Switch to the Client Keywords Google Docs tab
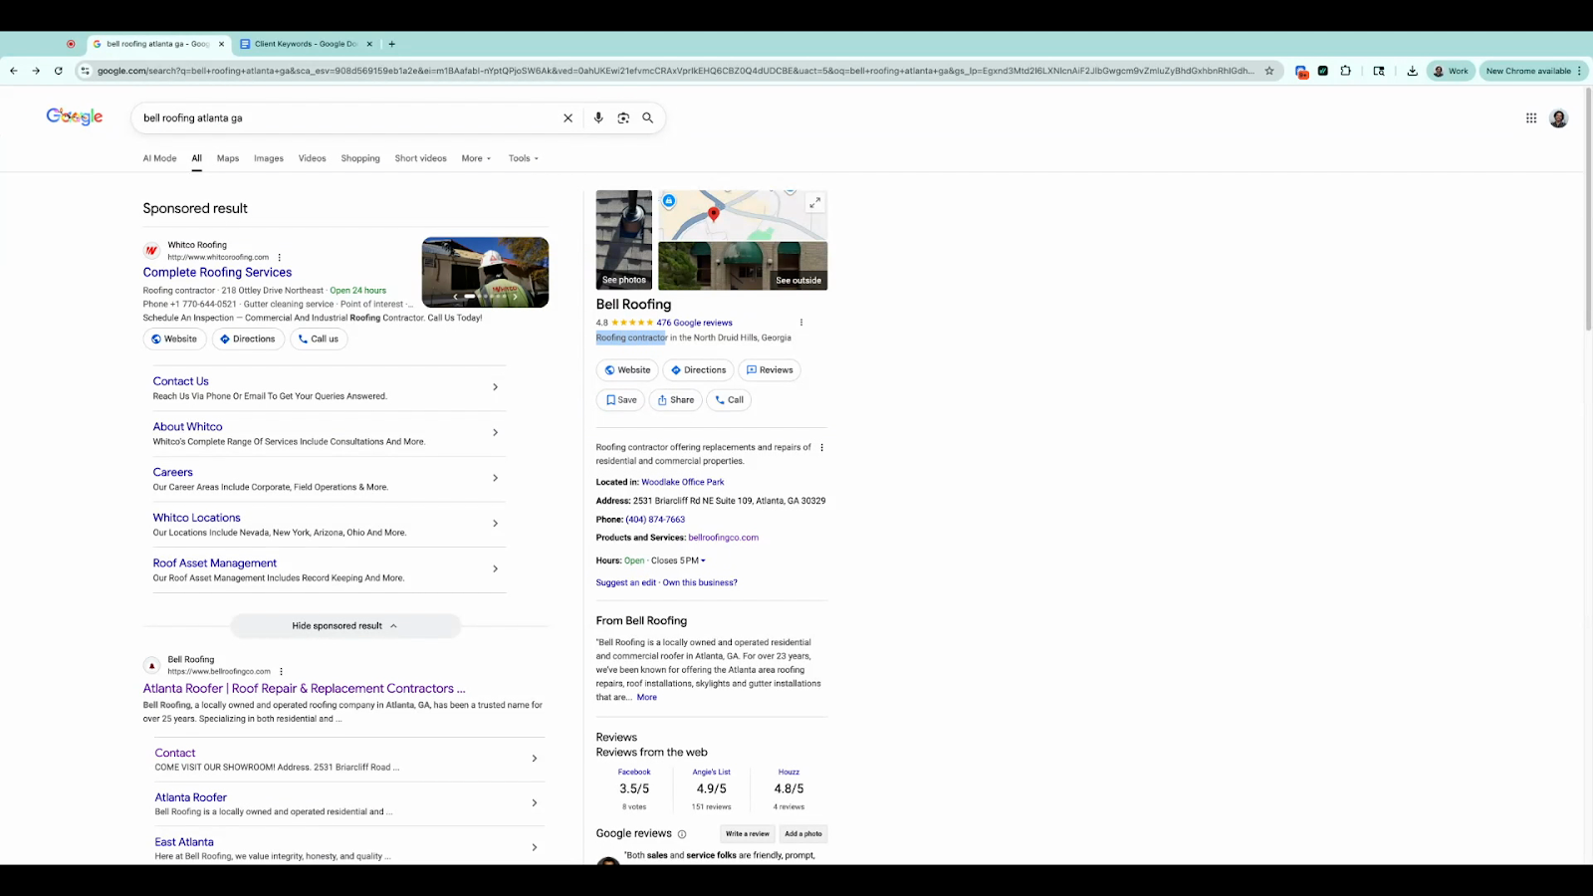This screenshot has height=896, width=1593. pyautogui.click(x=307, y=44)
